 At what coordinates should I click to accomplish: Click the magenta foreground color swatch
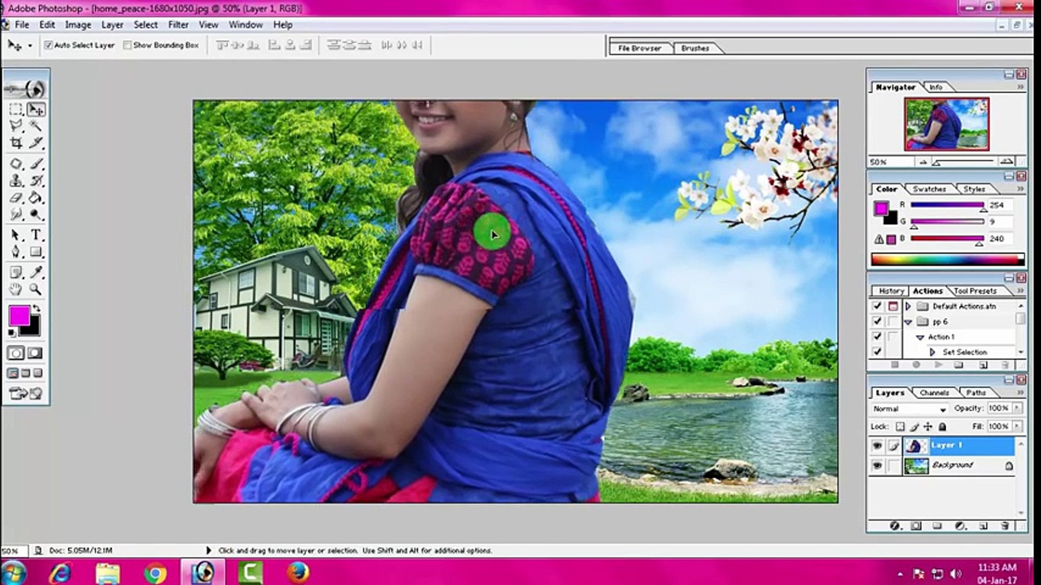[18, 316]
